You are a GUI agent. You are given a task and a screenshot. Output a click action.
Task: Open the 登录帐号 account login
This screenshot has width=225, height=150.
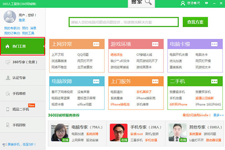click(x=190, y=3)
